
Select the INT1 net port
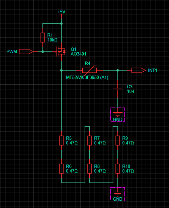tap(139, 70)
